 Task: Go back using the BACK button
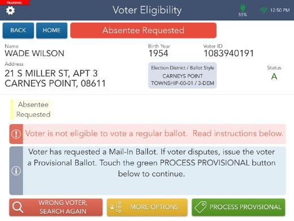click(x=18, y=31)
